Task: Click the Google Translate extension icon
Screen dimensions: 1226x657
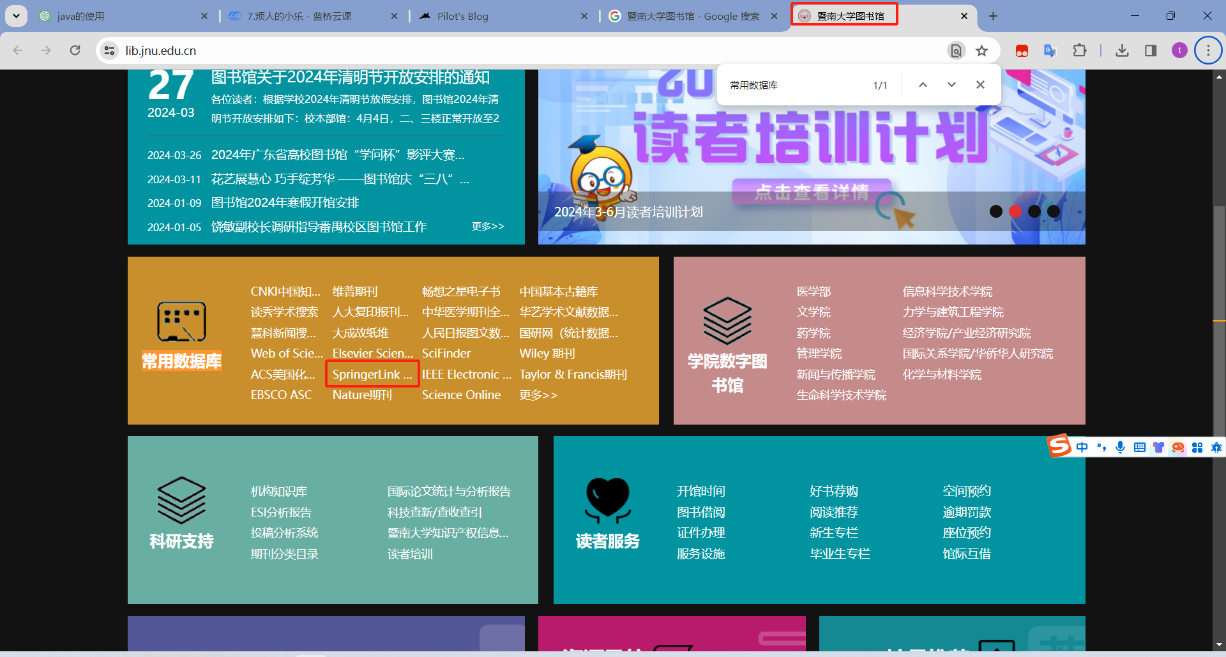Action: [1050, 50]
